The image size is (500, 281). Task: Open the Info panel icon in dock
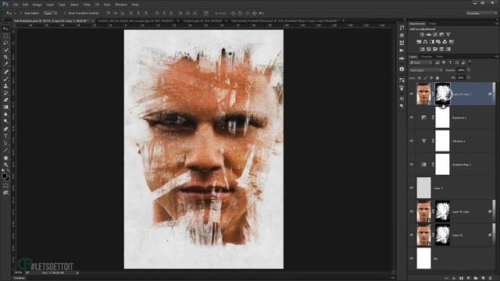[402, 69]
